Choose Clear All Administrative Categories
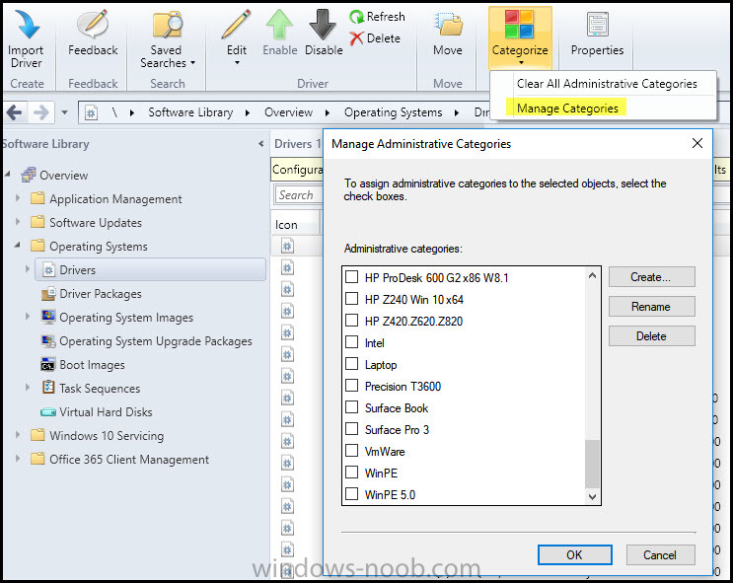 click(607, 84)
